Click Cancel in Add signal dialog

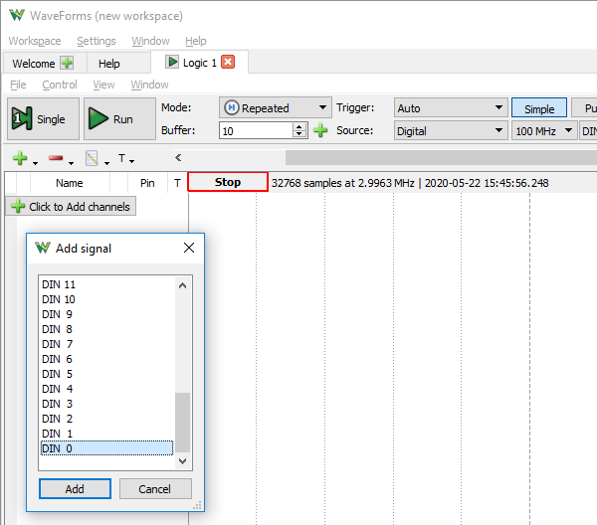point(155,489)
